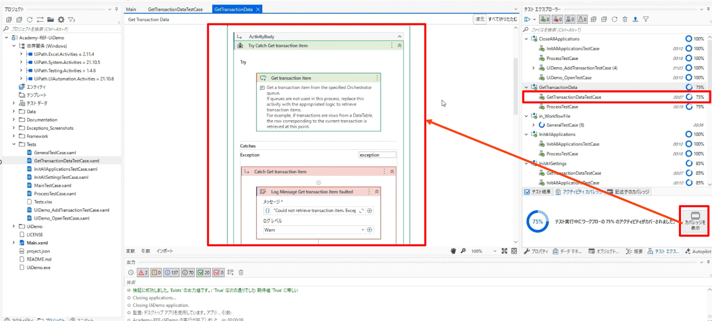
Task: Close the GetTransactionData tab
Action: (258, 9)
